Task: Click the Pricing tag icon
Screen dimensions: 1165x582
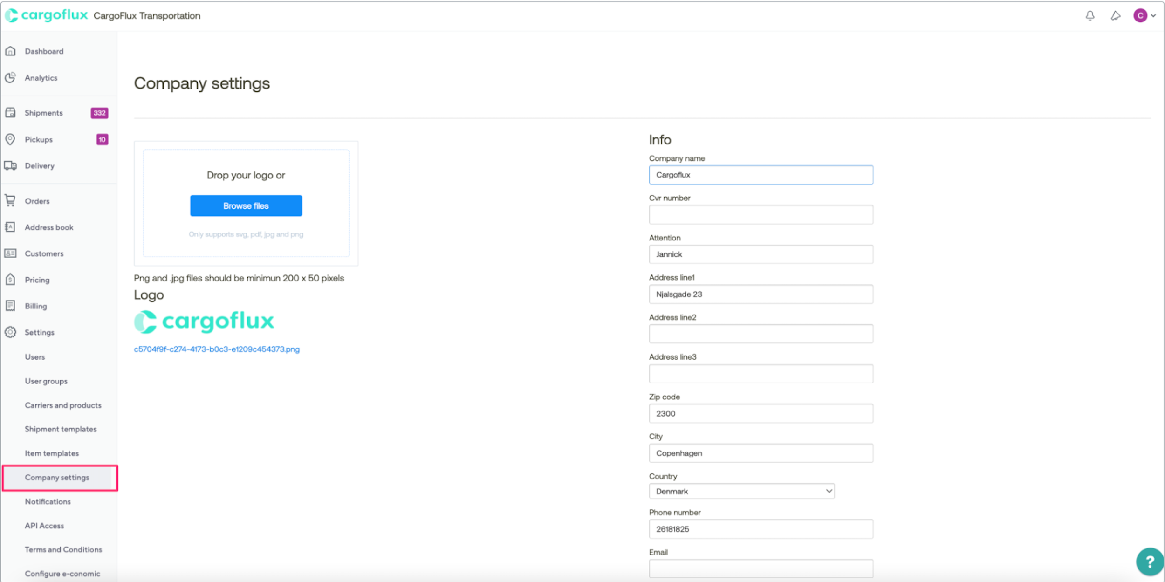Action: (11, 280)
